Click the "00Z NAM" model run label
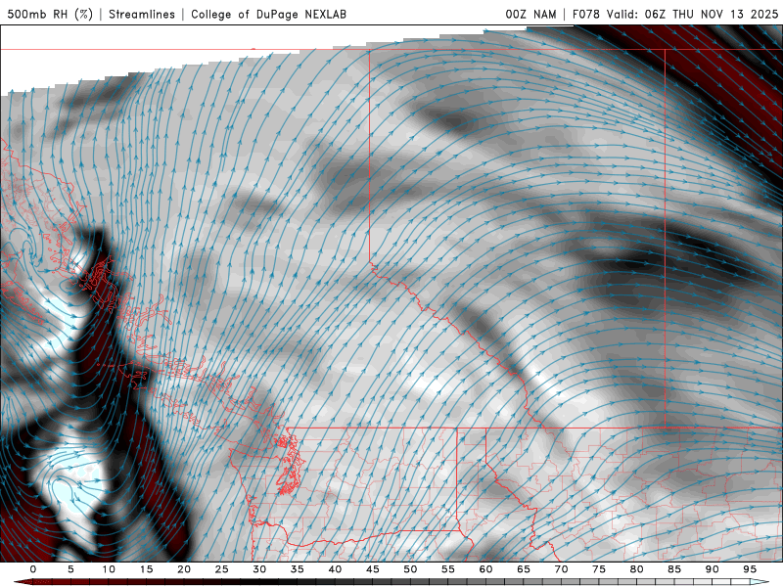 coord(530,14)
